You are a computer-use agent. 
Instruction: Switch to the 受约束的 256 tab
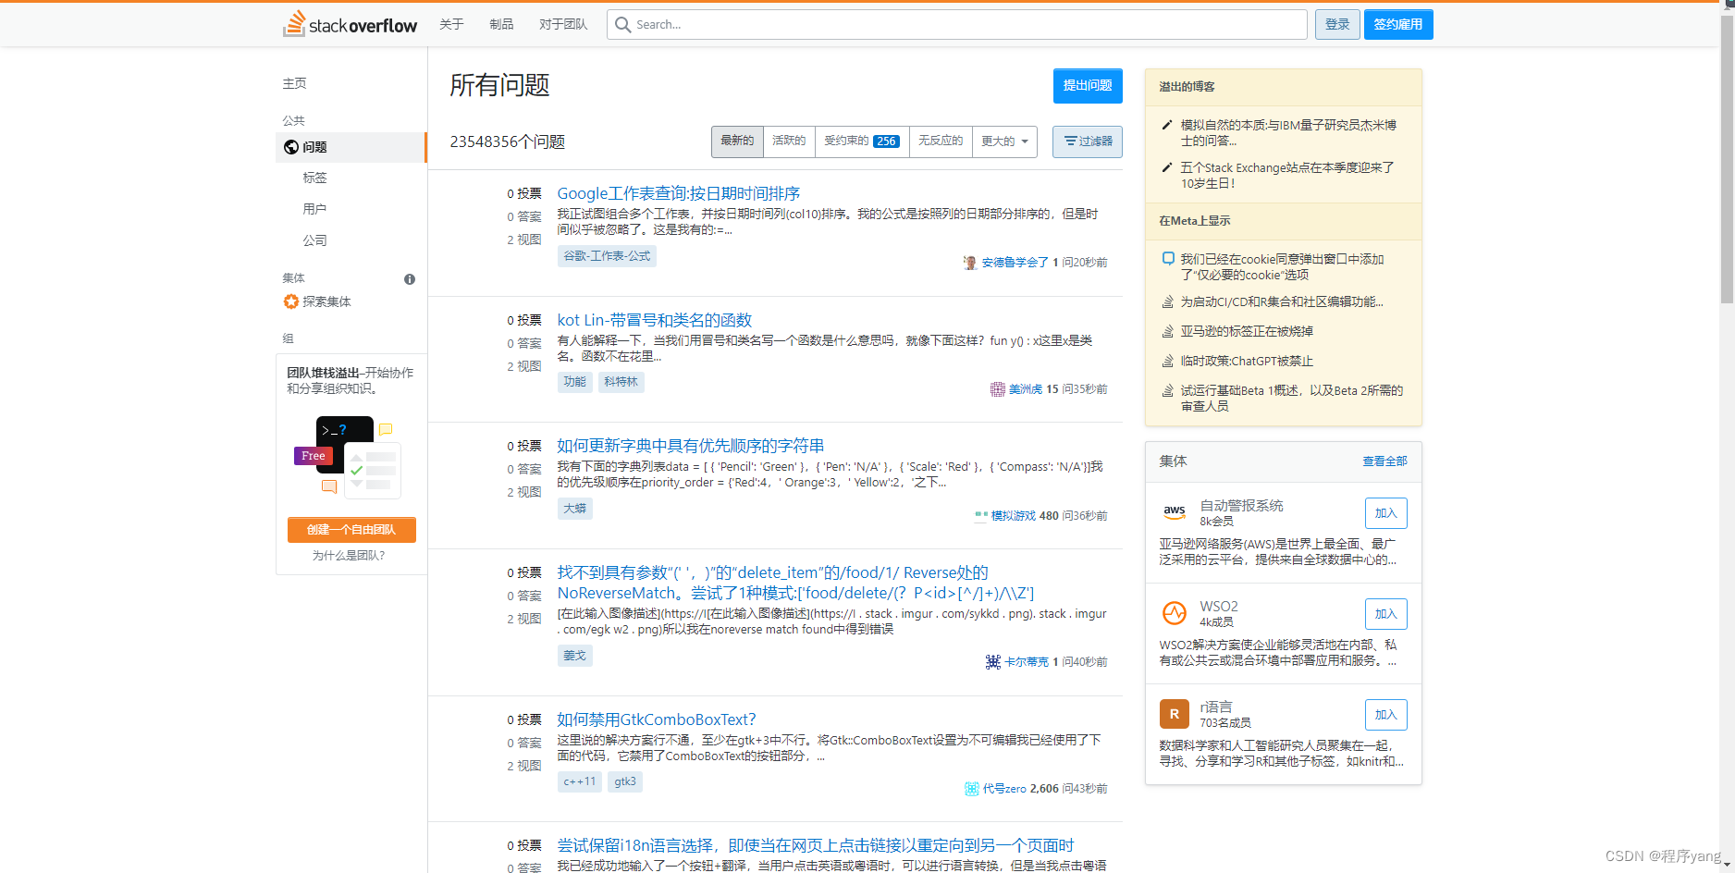click(862, 141)
